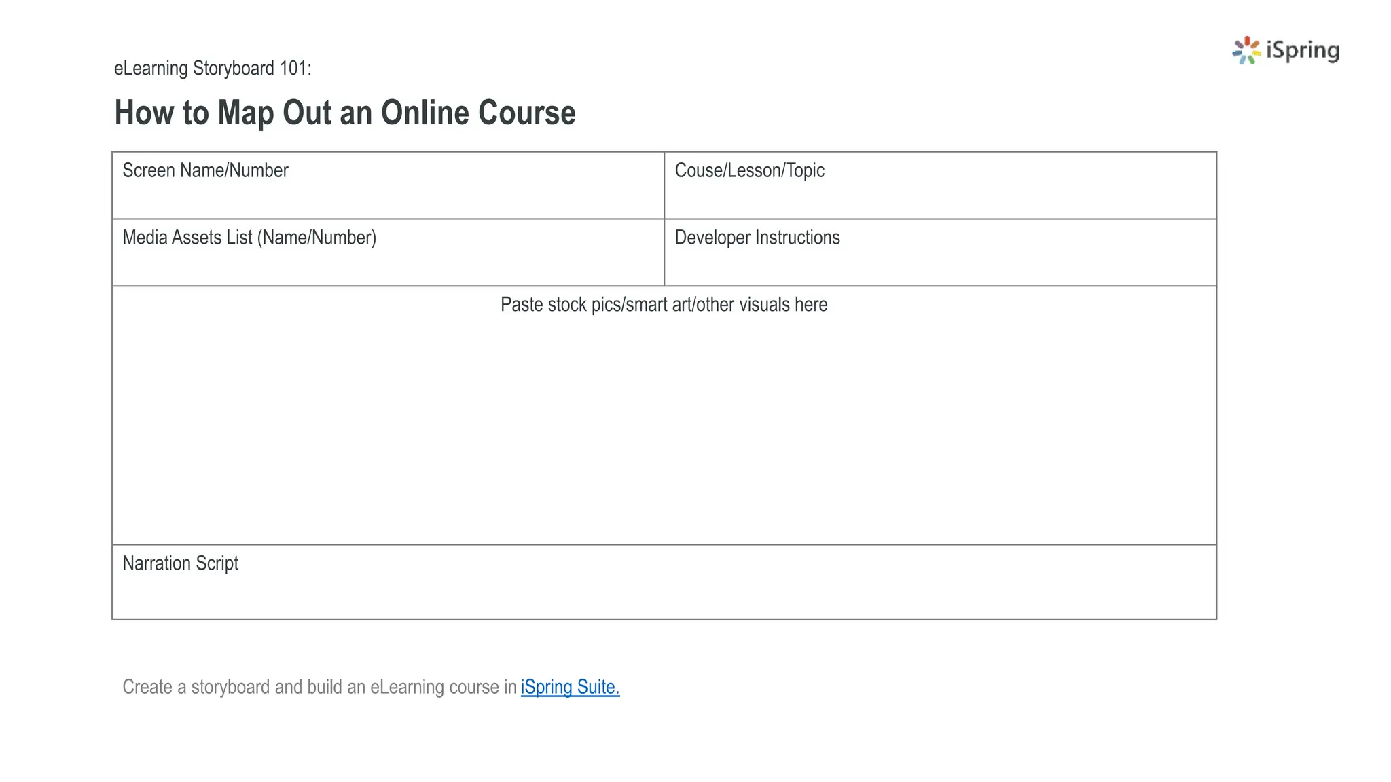Click the 'Narration Script' label text

[x=180, y=563]
